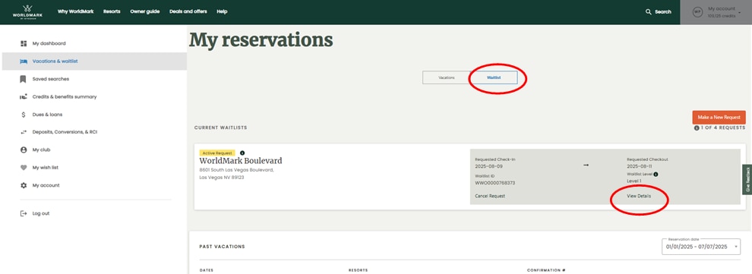Viewport: 752px width, 274px height.
Task: Click the Vacations & waitlist bed icon
Action: (24, 61)
